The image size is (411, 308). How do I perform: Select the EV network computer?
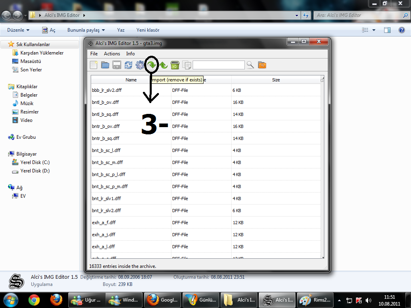pyautogui.click(x=23, y=196)
